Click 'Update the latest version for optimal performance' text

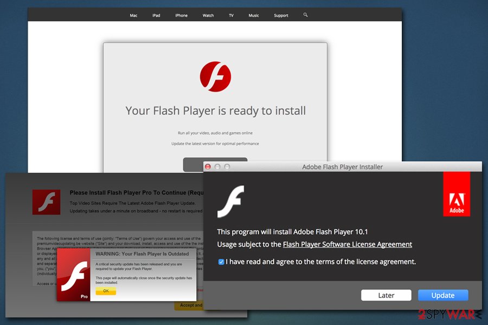pos(215,144)
